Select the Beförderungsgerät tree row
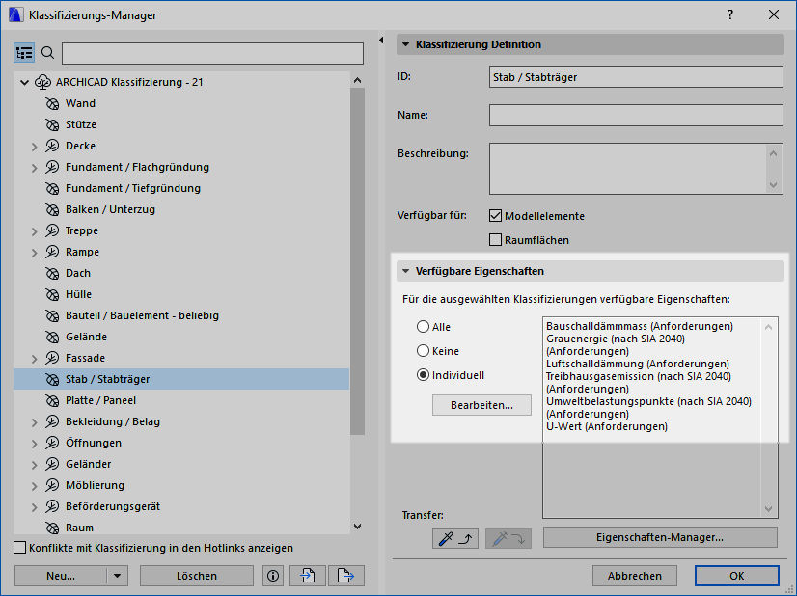The height and width of the screenshot is (596, 797). (181, 506)
